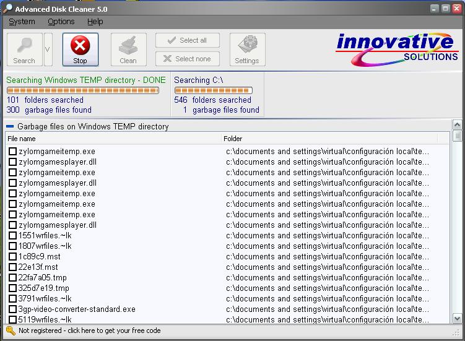The width and height of the screenshot is (465, 341).
Task: Click the 1551wrfiles.~lk file name
Action: pos(45,235)
